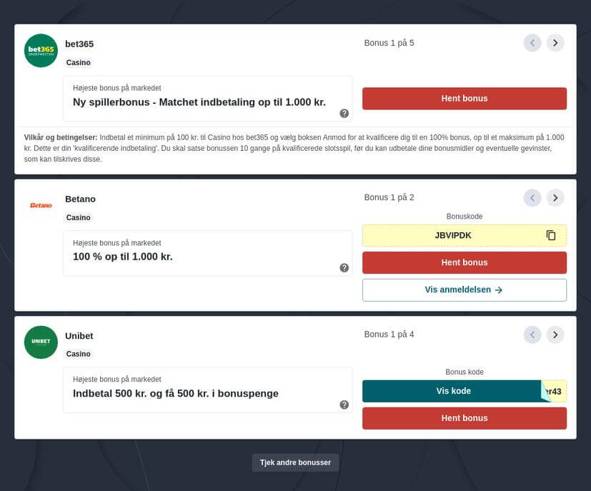Click the Betano logo icon
591x491 pixels.
click(x=41, y=205)
